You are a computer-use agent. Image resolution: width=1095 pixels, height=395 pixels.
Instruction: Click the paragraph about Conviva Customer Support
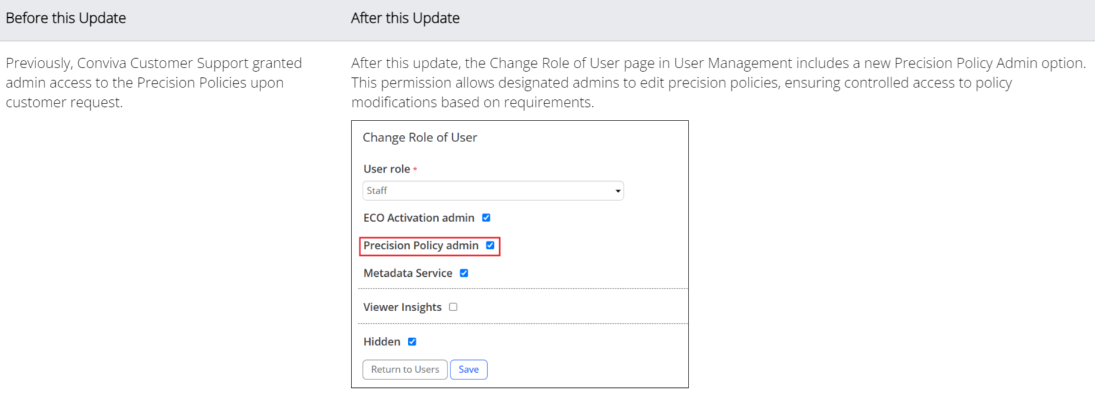(154, 83)
